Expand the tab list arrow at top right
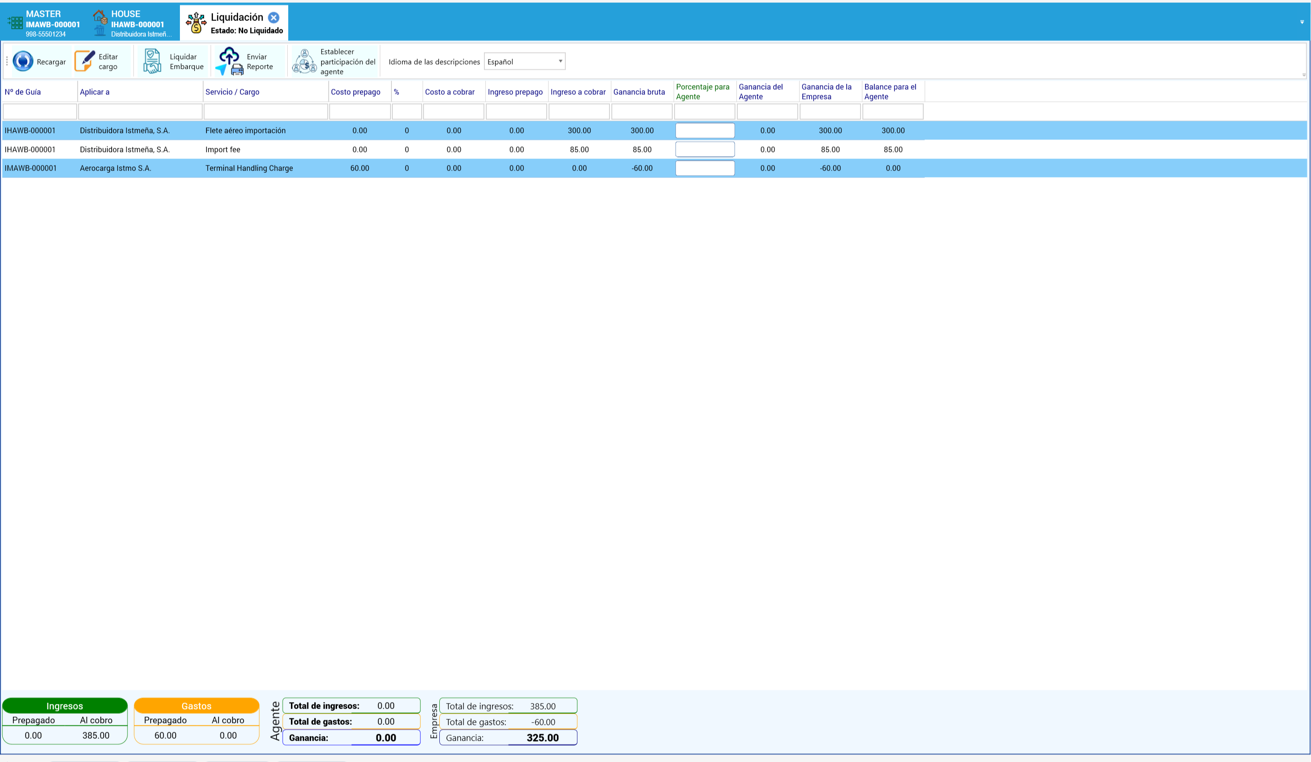1311x762 pixels. (x=1302, y=22)
